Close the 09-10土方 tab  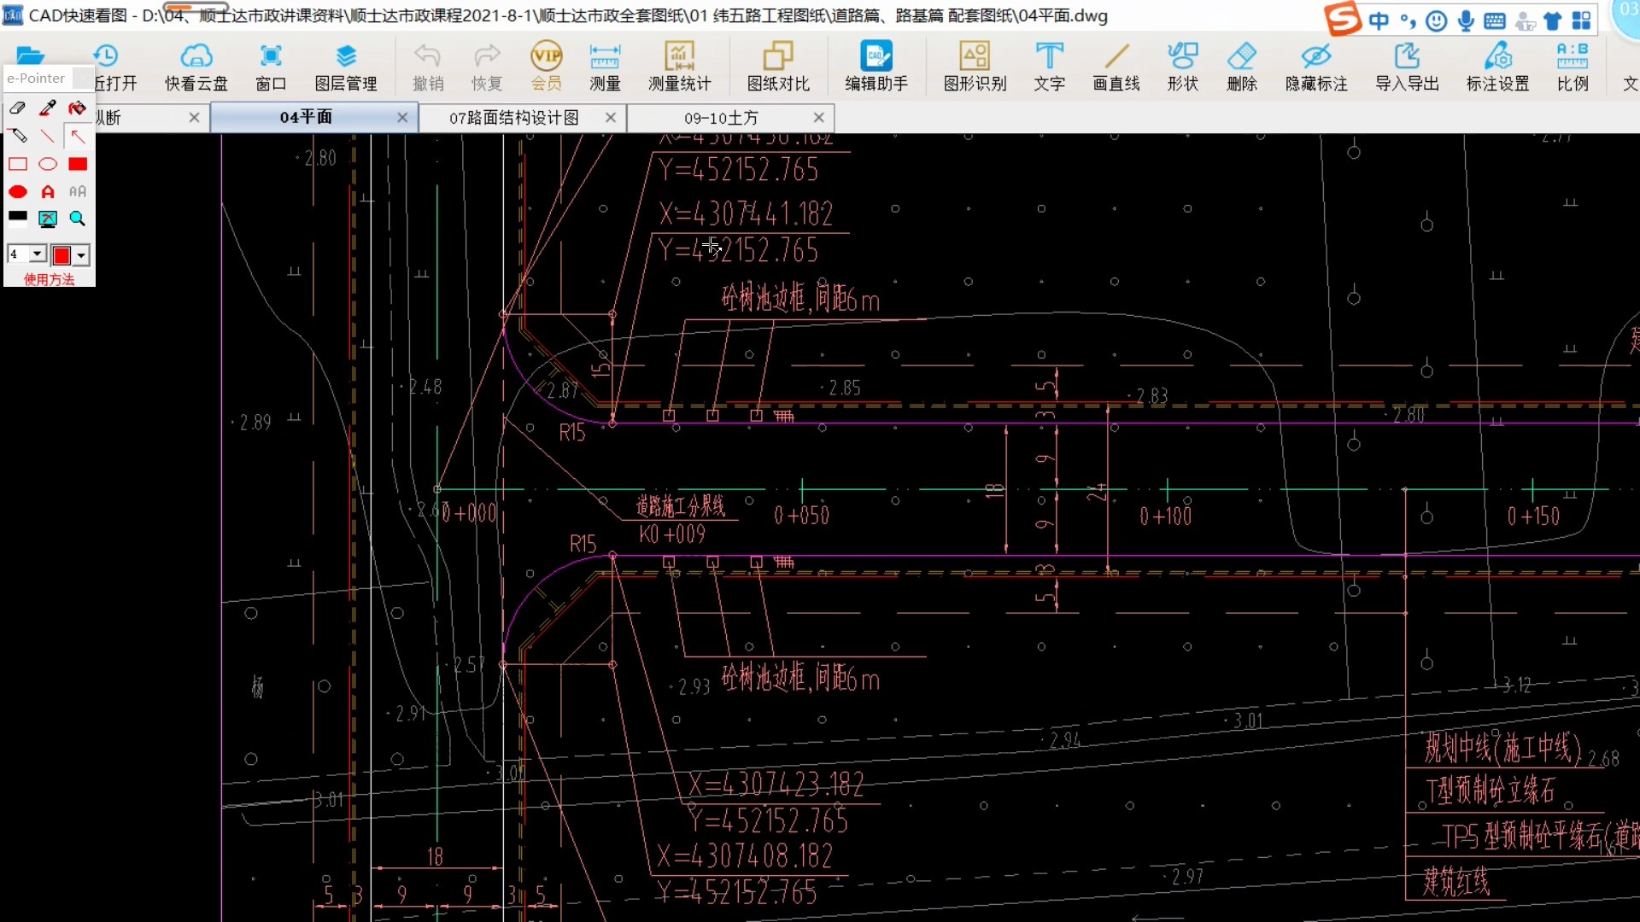coord(819,117)
